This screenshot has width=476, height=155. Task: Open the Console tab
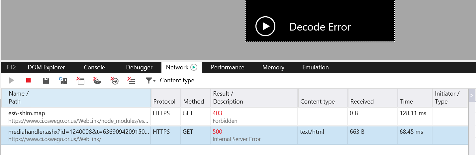94,67
